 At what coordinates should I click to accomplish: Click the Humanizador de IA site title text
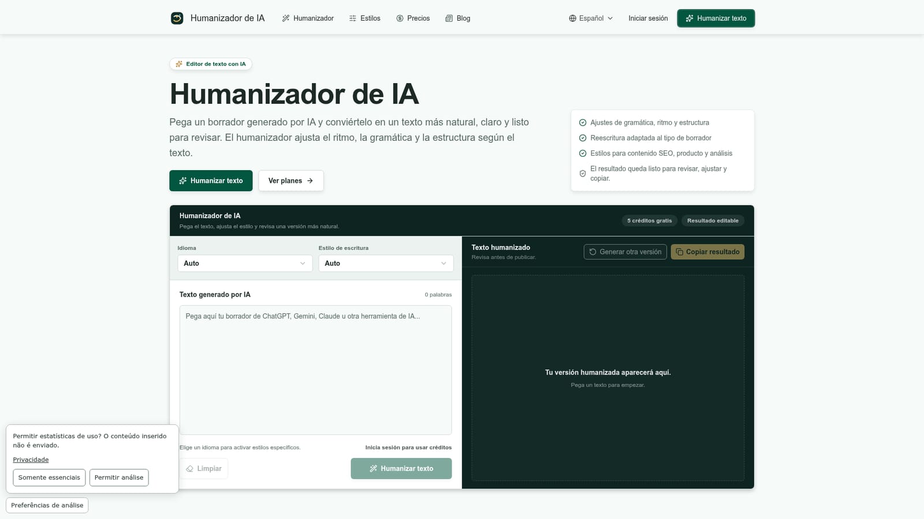[228, 18]
